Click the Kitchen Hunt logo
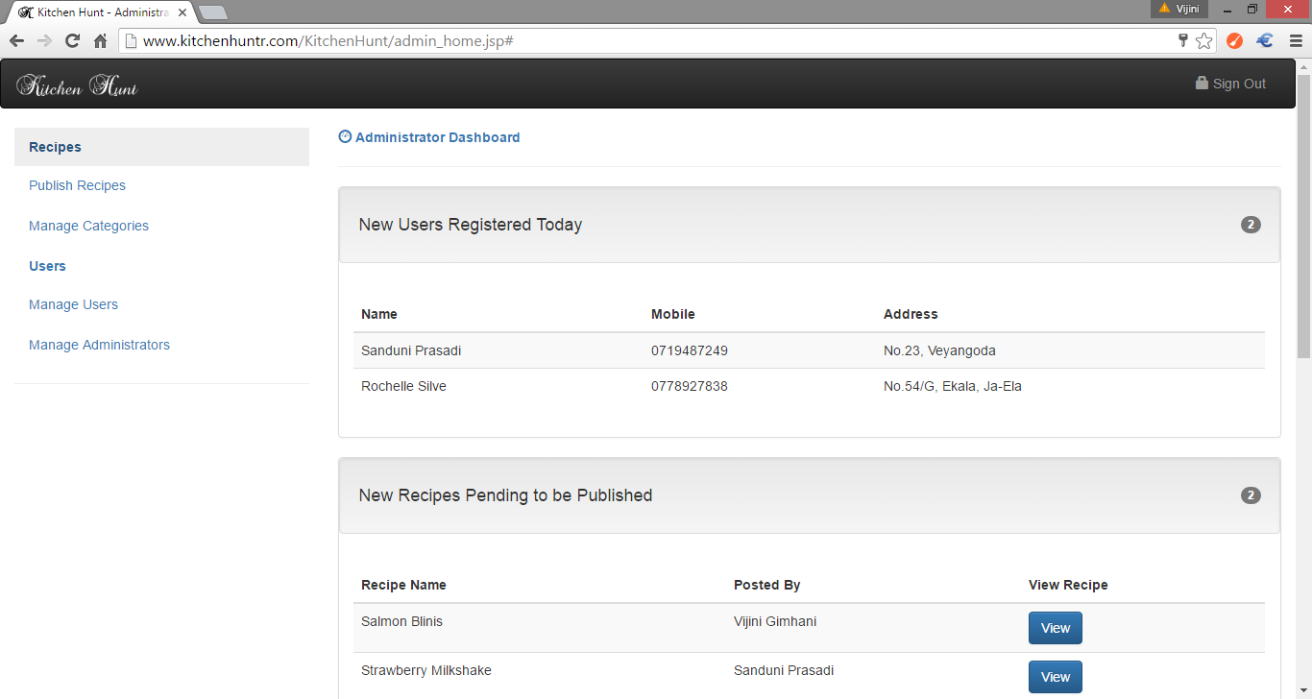 (78, 84)
